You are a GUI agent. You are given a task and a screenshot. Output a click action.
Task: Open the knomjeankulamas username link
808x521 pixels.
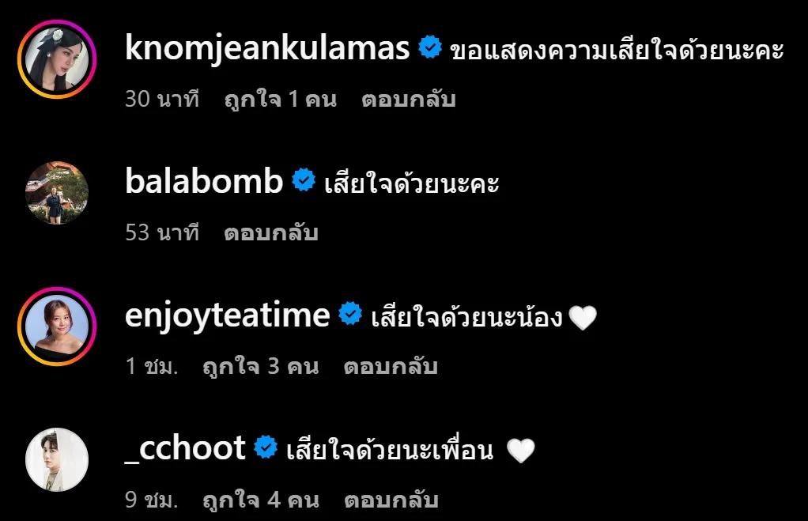(x=267, y=48)
